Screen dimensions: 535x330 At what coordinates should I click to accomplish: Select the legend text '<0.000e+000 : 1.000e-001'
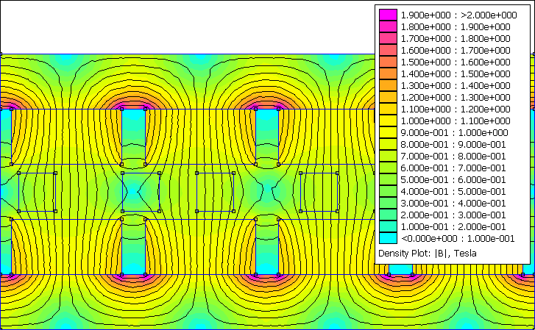pos(458,238)
